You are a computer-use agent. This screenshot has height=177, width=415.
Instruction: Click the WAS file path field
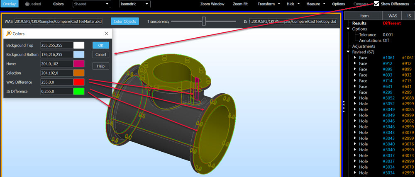coord(58,22)
